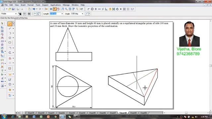The width and height of the screenshot is (212, 119).
Task: Open the Inspect menu
Action: [45, 5]
